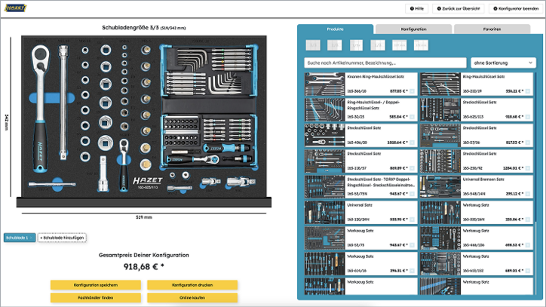Open the 'ohne Sortierung' sorting dropdown
Viewport: 546px width, 307px height.
pos(500,63)
